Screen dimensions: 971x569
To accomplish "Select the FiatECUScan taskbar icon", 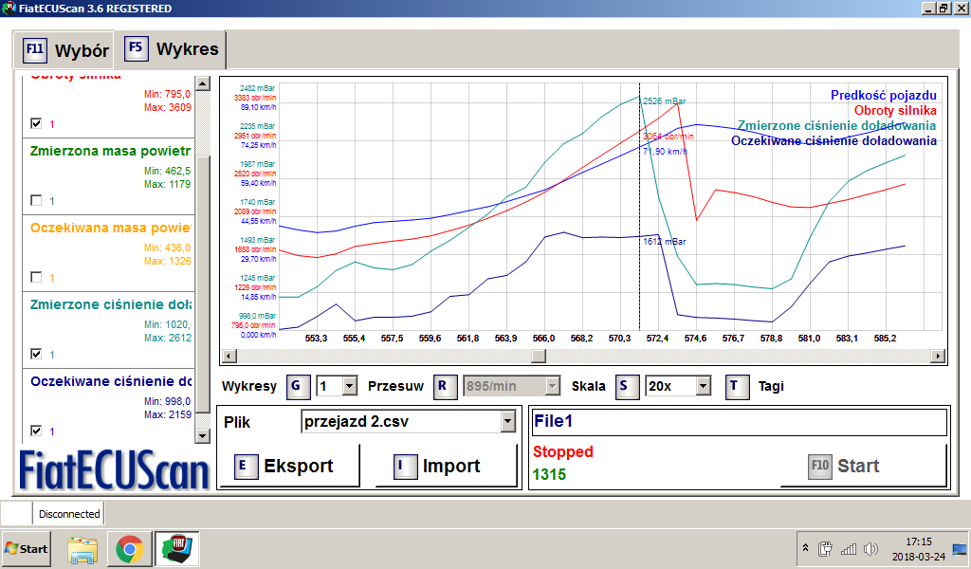I will coord(177,549).
